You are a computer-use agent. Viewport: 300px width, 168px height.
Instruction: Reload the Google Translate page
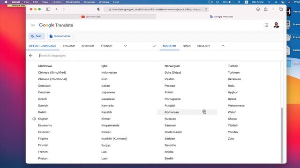point(206,9)
